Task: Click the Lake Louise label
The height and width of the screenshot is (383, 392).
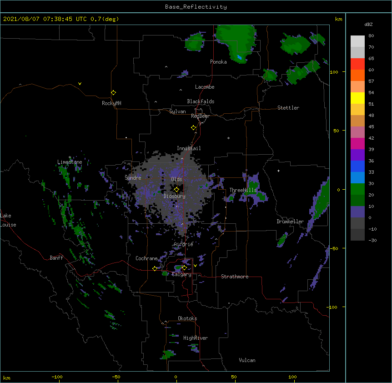Action: pos(8,220)
